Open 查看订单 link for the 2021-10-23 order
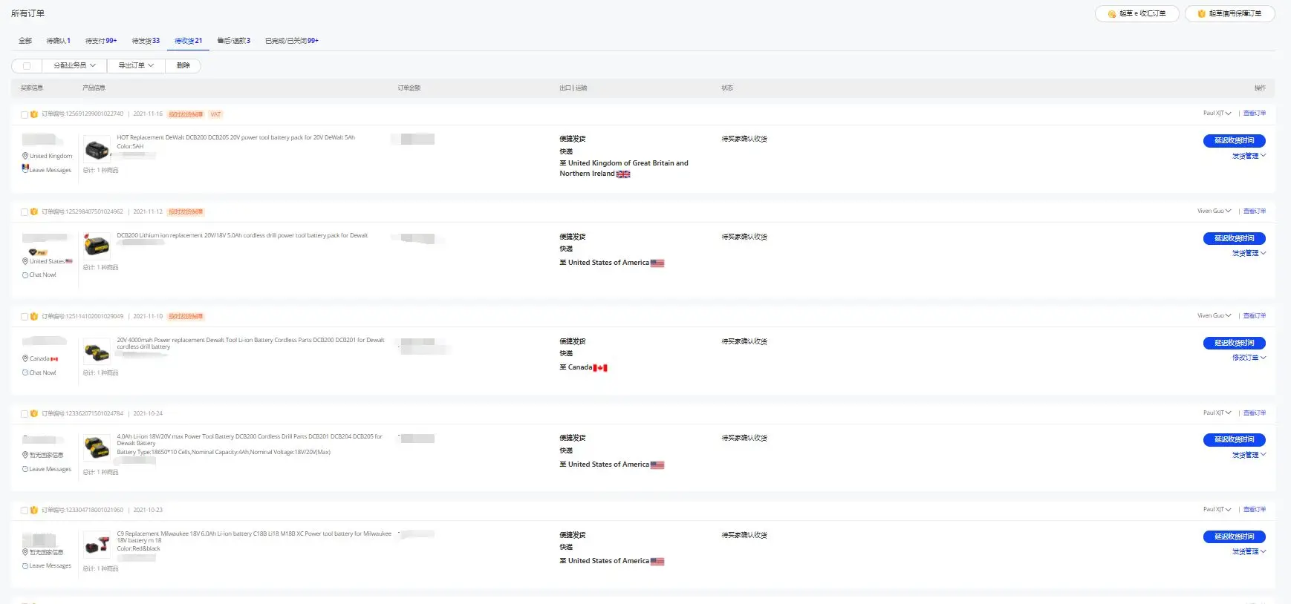The height and width of the screenshot is (604, 1291). click(x=1255, y=510)
